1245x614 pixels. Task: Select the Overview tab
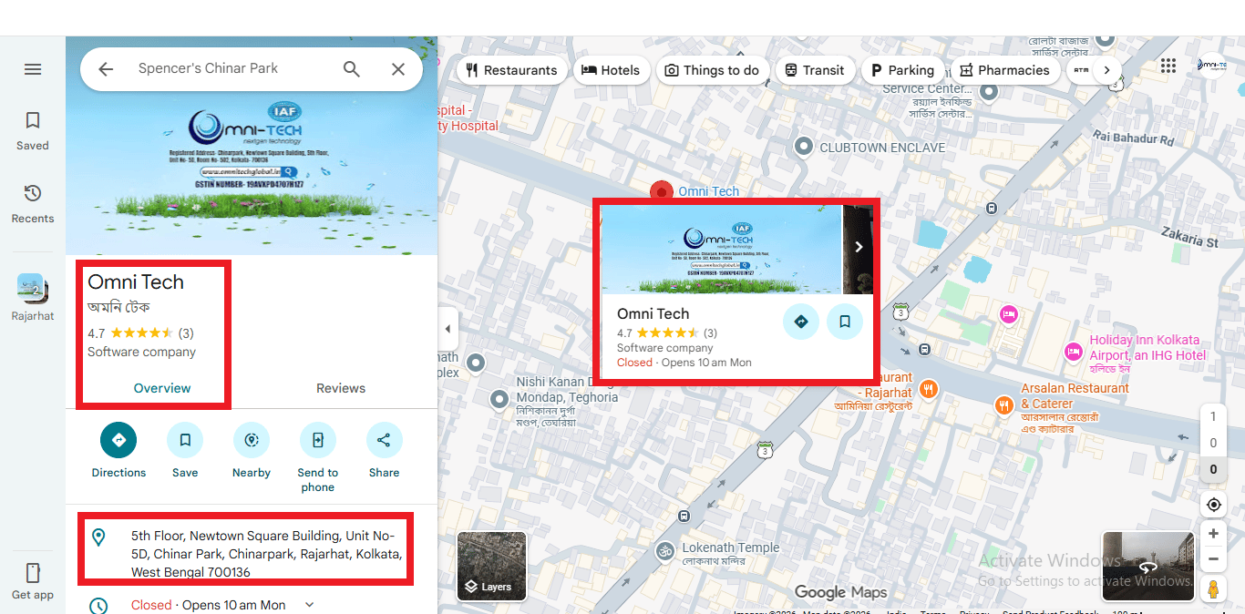click(x=162, y=388)
